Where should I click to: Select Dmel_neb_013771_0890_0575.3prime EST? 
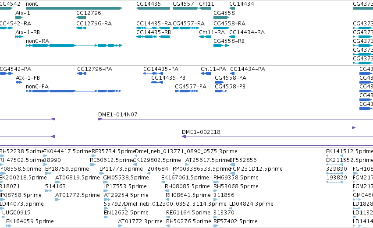click(136, 156)
